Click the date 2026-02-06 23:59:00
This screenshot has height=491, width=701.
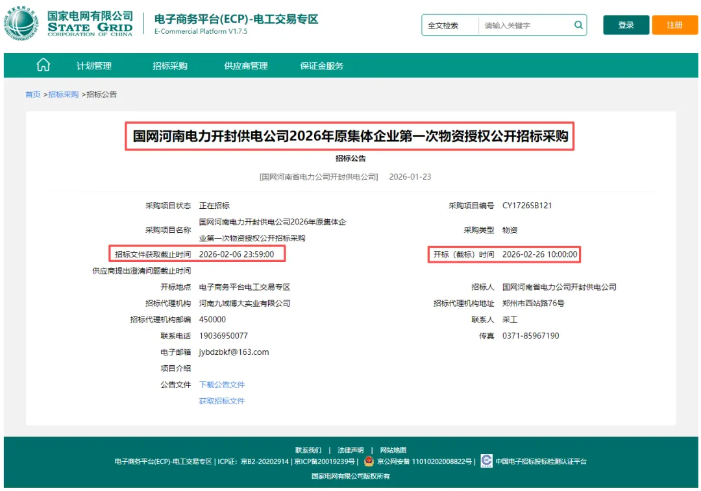[236, 254]
